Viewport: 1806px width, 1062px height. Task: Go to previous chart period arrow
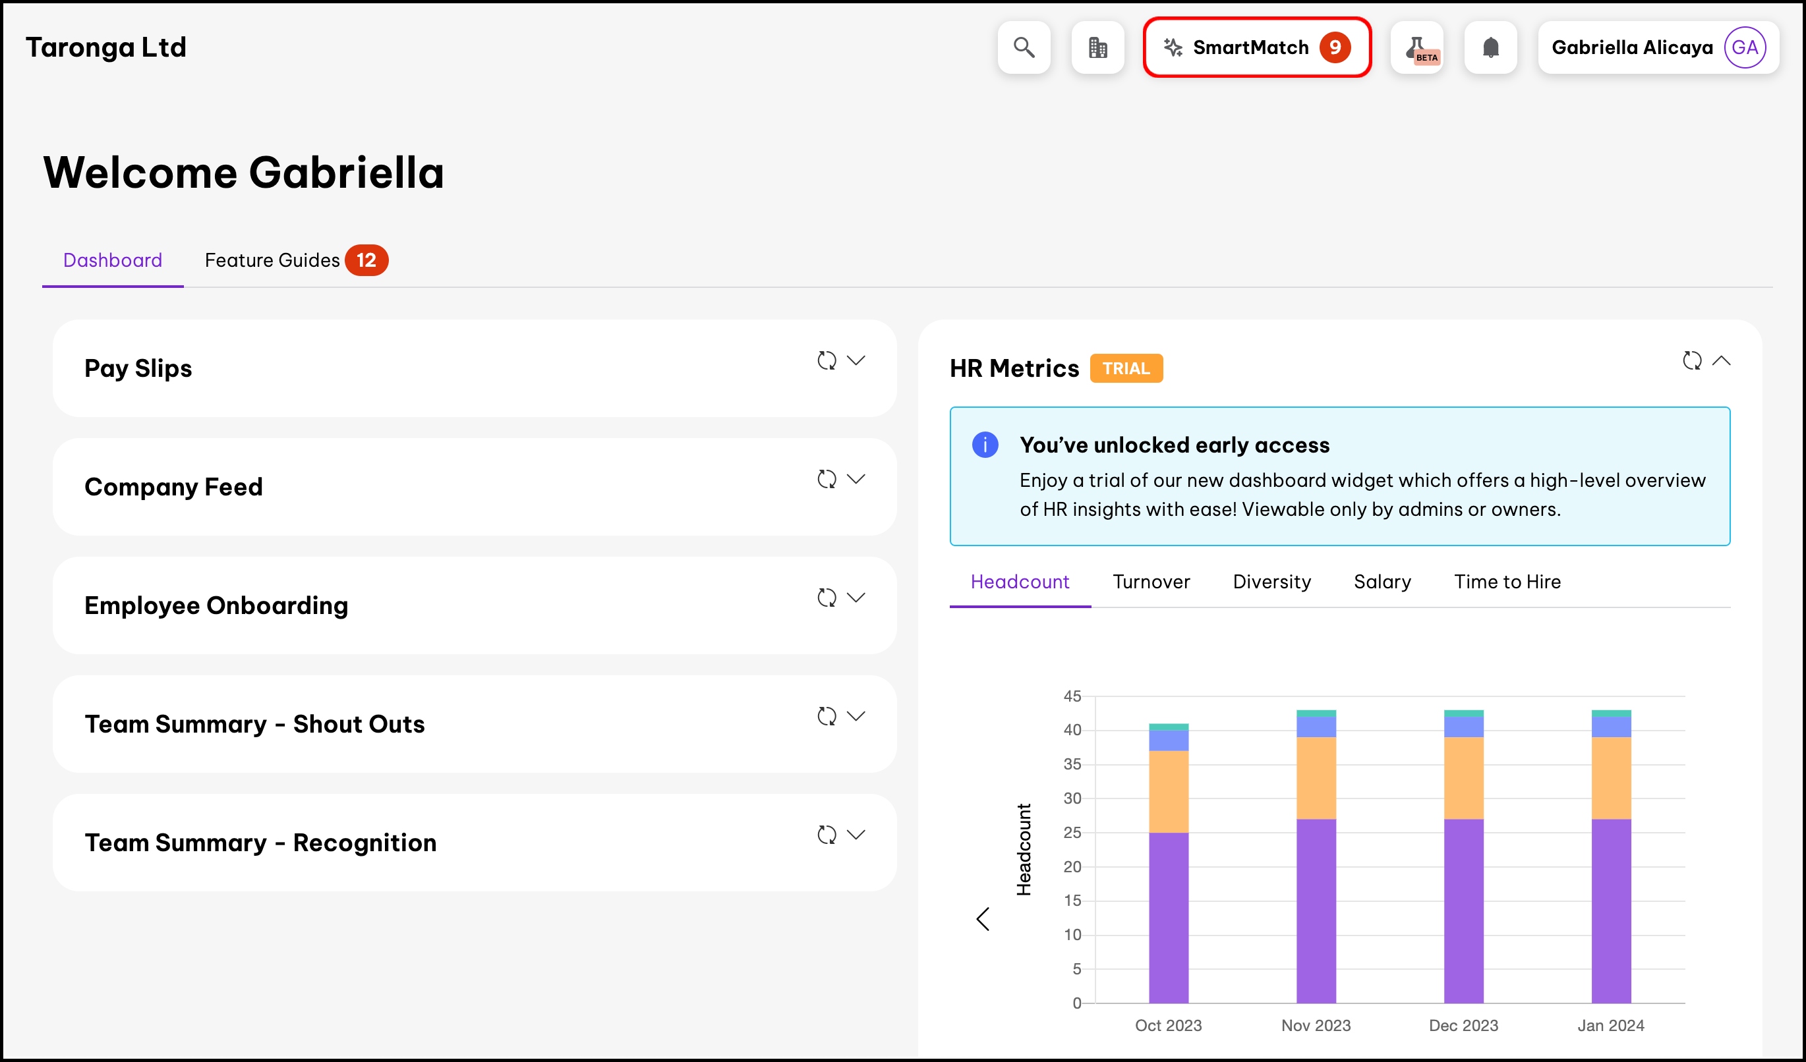(983, 918)
